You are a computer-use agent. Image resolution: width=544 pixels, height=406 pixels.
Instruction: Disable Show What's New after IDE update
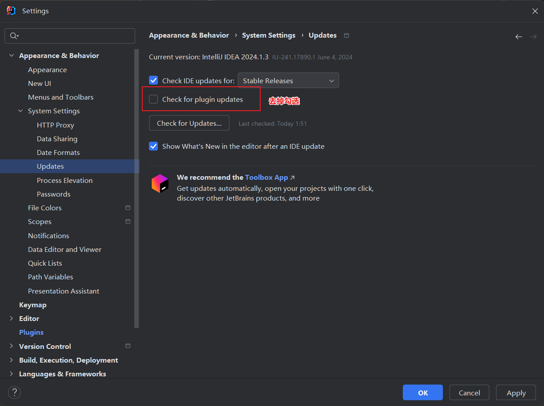pyautogui.click(x=153, y=146)
